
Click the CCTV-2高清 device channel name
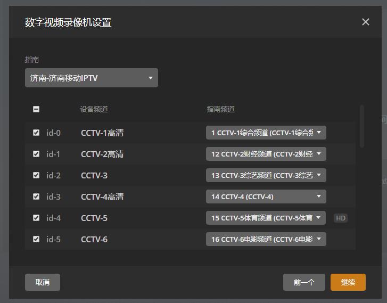pyautogui.click(x=102, y=154)
